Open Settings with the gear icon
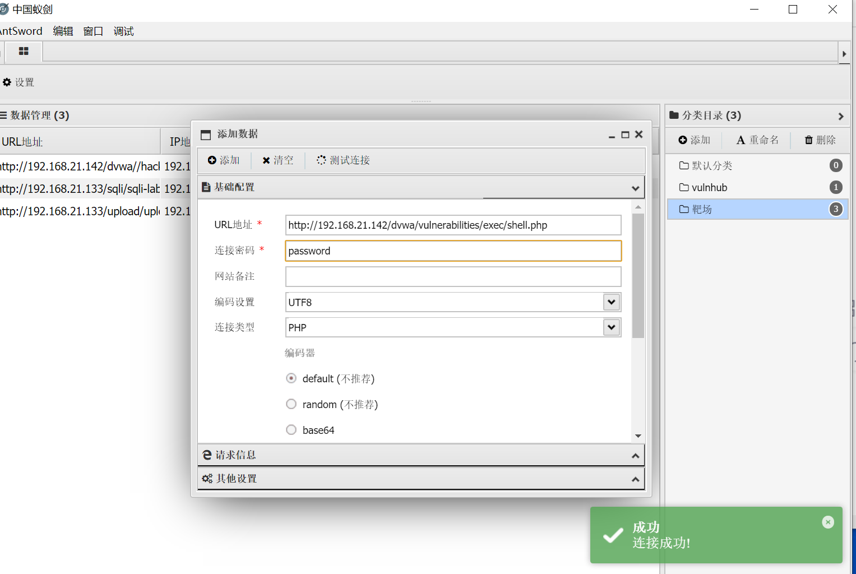 tap(18, 82)
